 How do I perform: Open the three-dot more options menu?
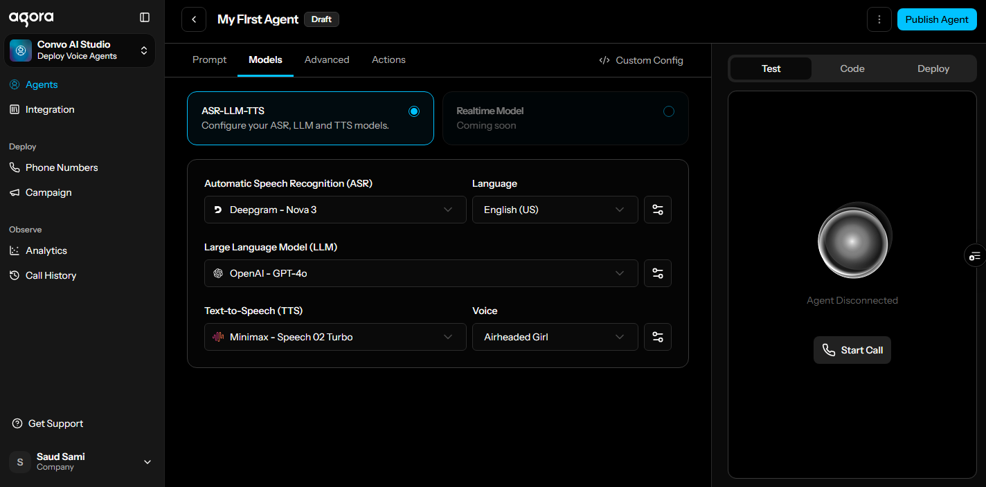click(879, 19)
